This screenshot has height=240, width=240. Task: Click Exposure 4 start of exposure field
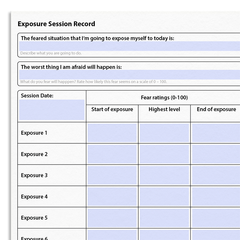(112, 196)
